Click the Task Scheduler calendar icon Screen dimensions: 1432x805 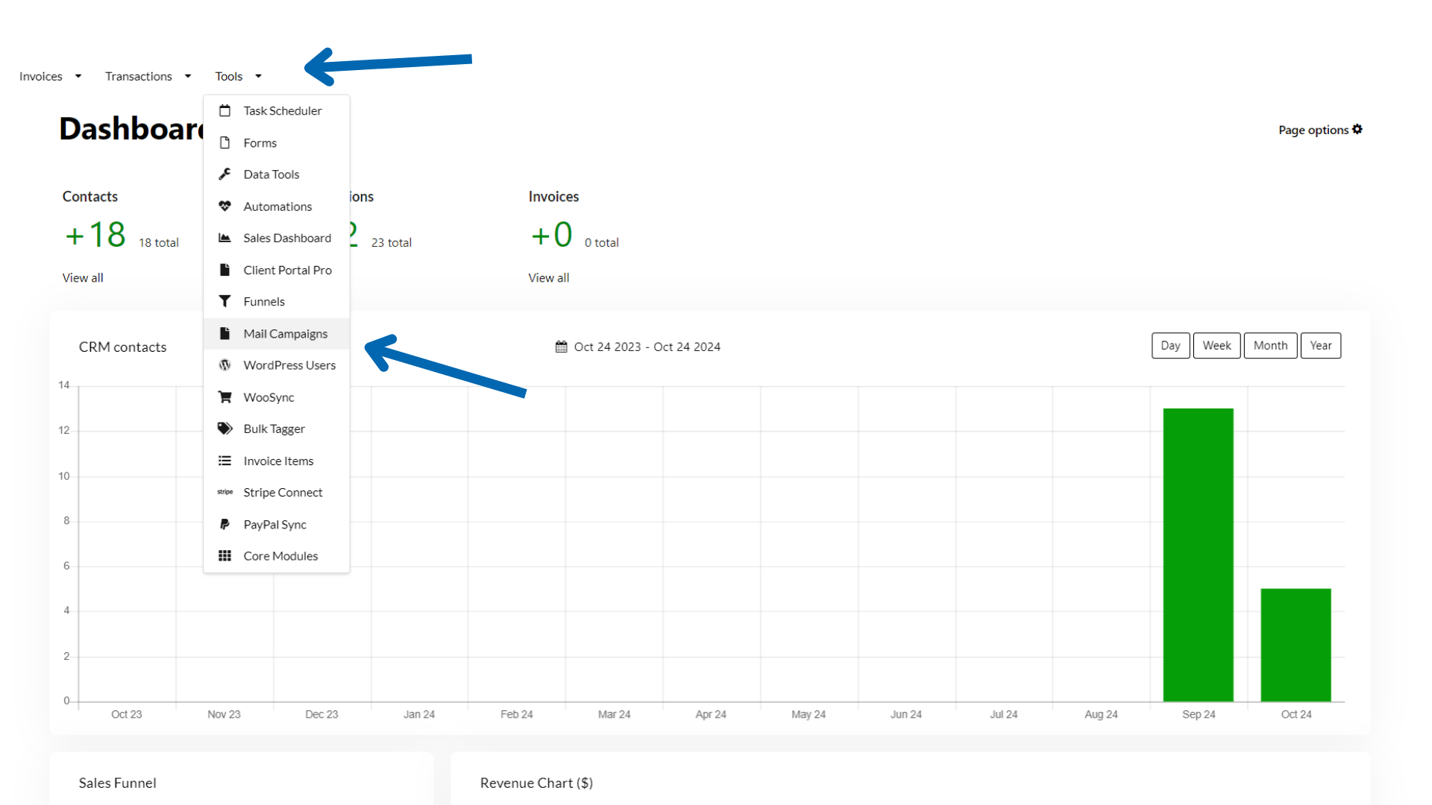point(224,110)
